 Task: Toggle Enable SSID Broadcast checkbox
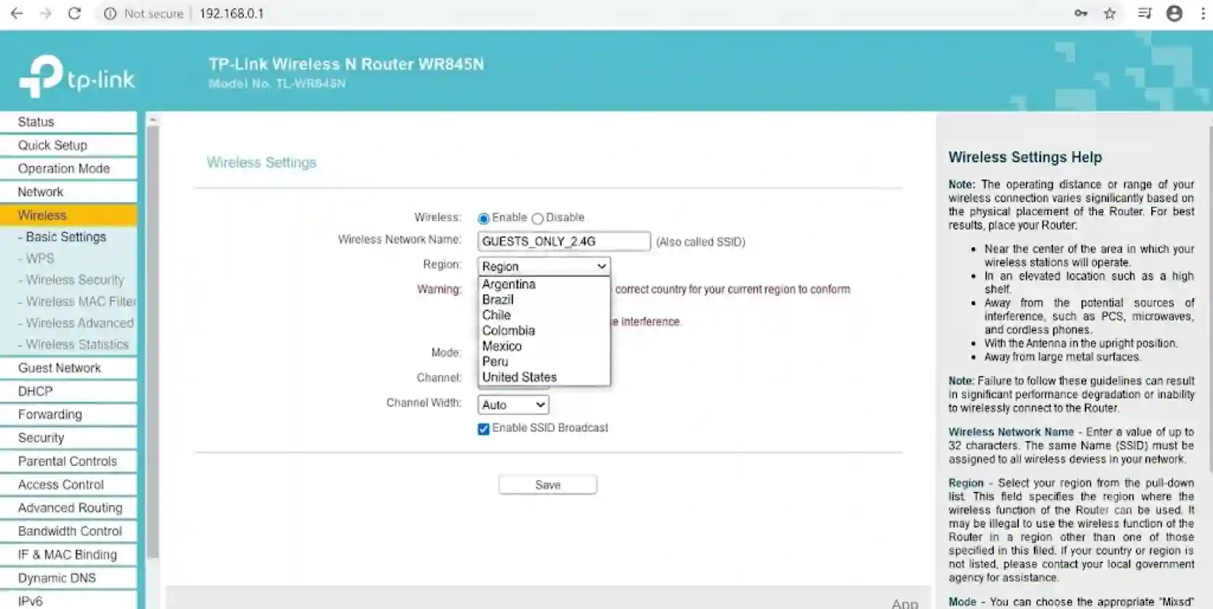pos(483,429)
